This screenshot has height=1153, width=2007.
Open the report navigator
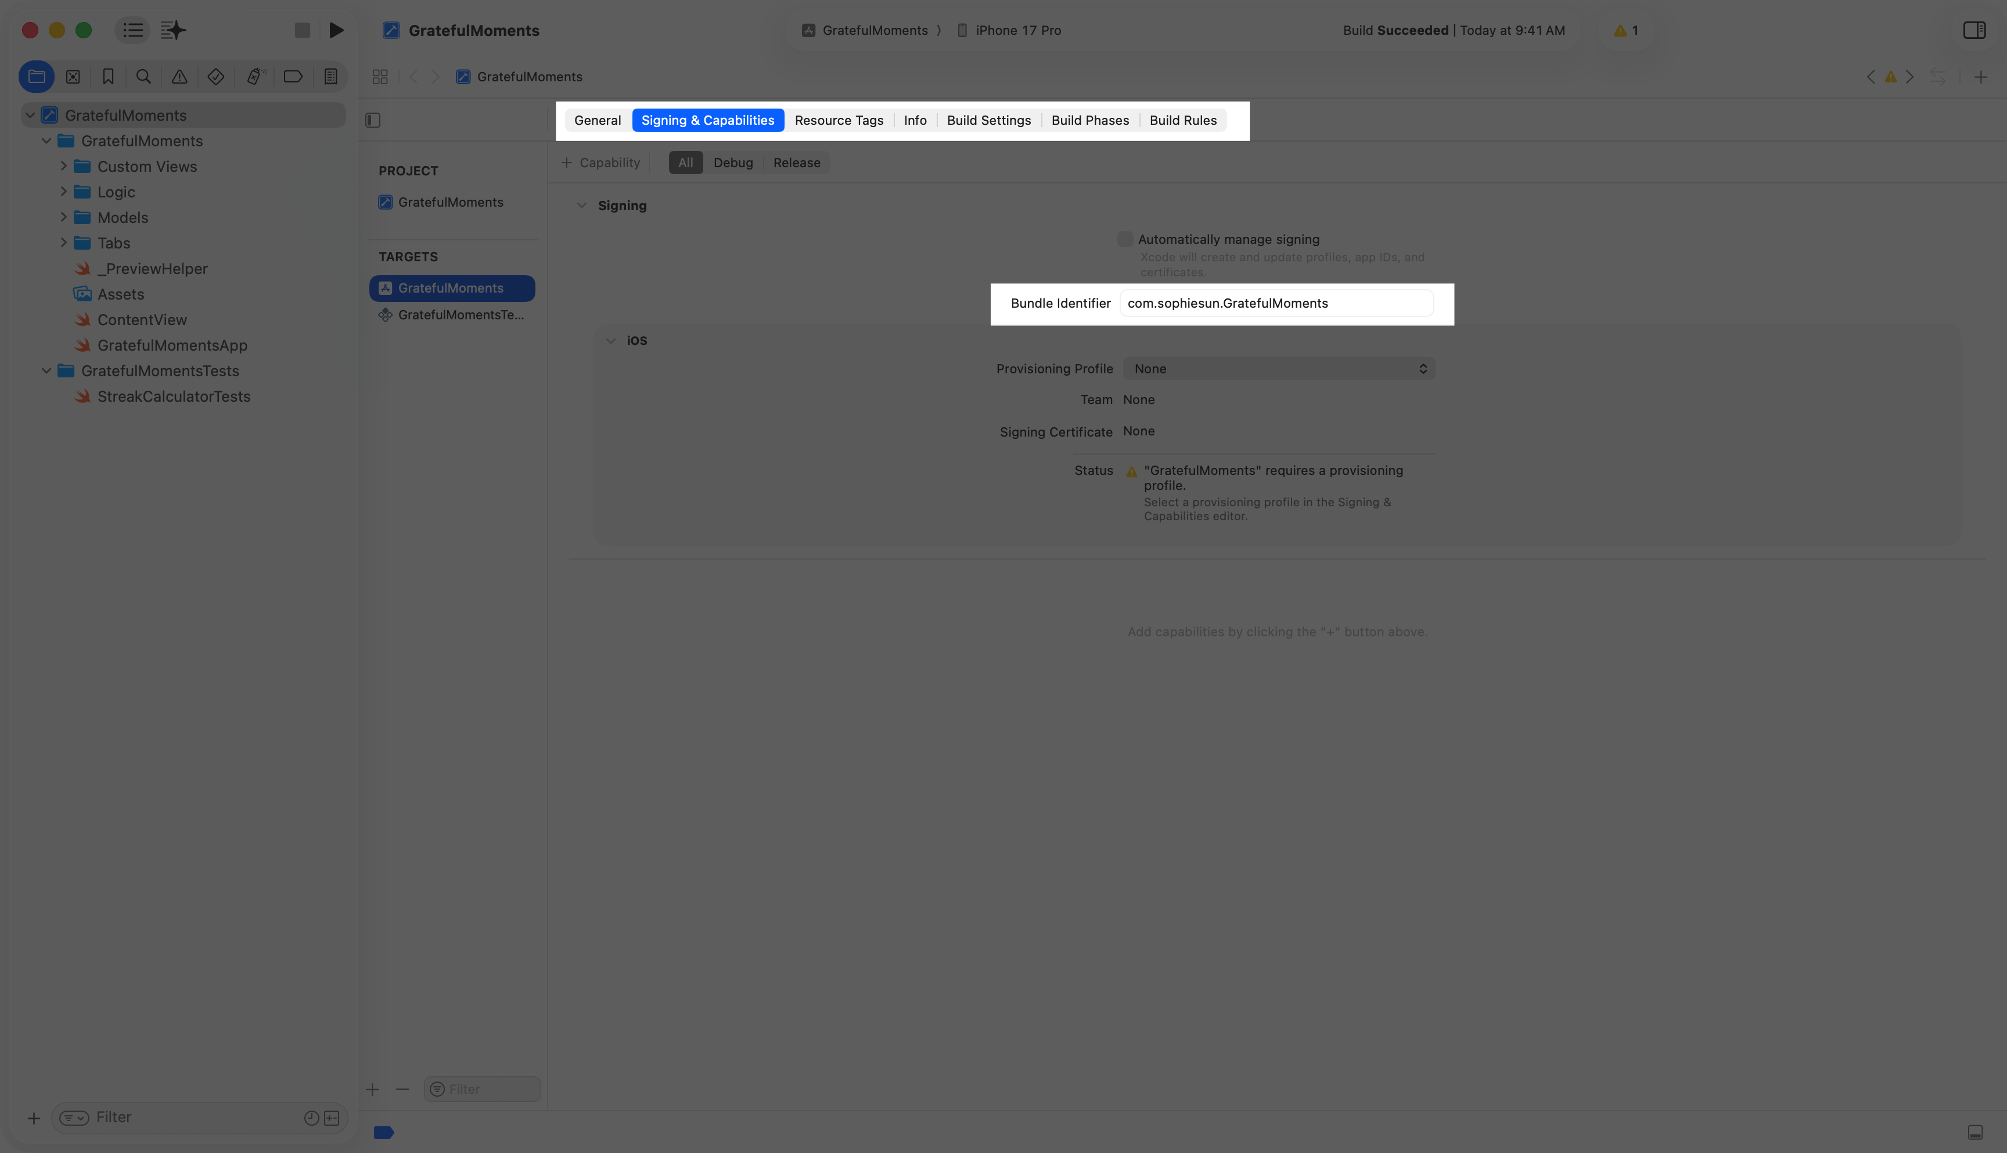(331, 77)
